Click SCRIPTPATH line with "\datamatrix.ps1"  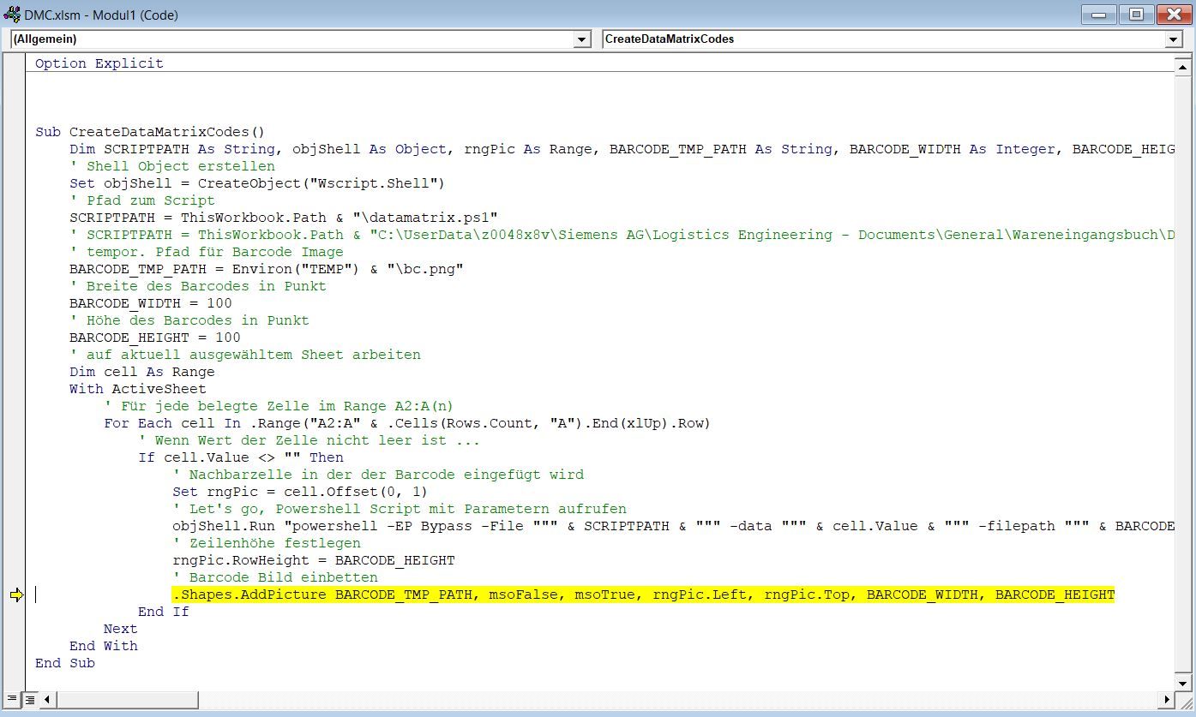[283, 218]
